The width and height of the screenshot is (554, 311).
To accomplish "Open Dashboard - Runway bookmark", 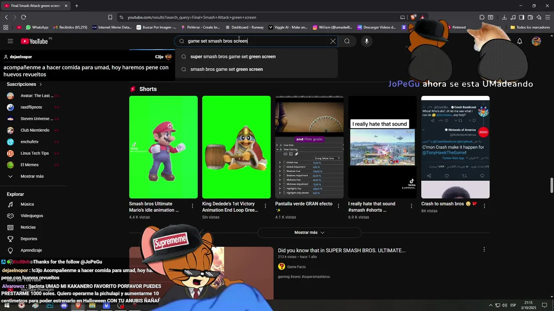I will pyautogui.click(x=245, y=27).
